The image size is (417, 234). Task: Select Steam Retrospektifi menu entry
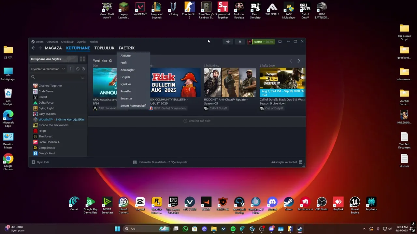133,106
